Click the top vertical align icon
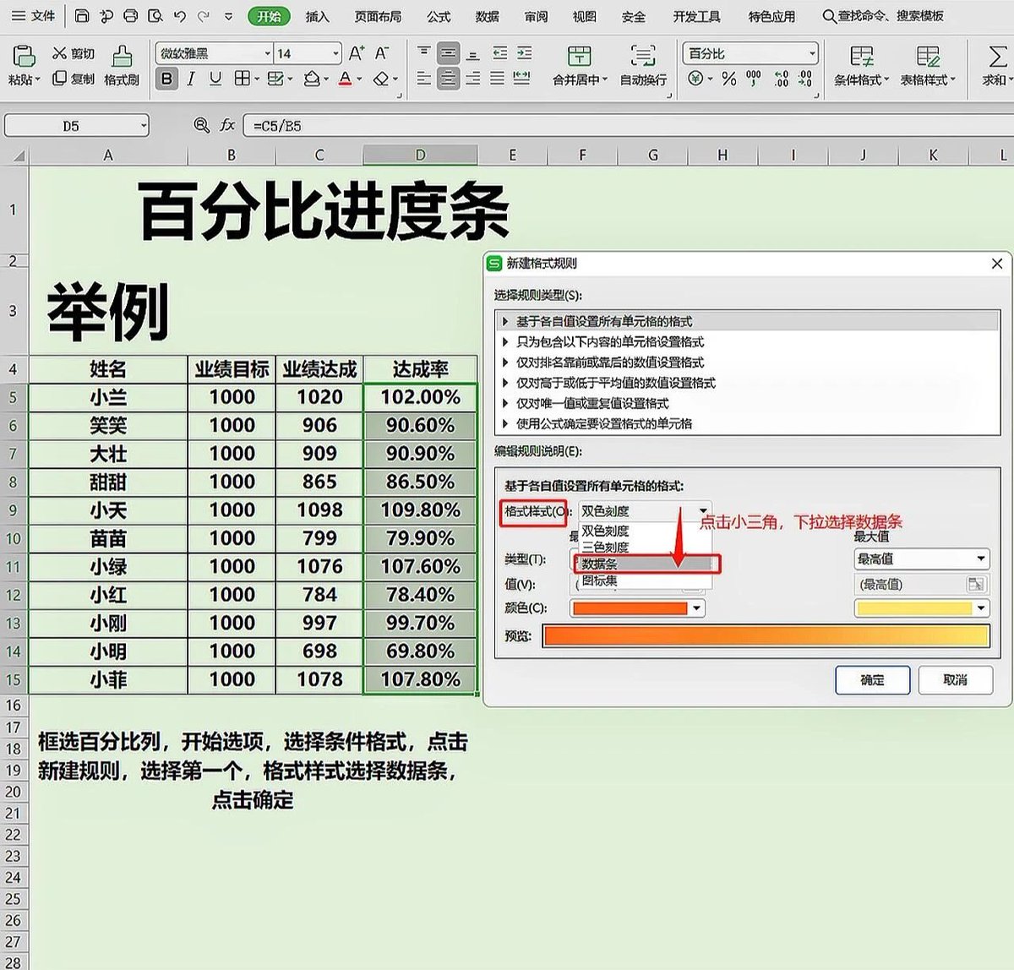 pos(424,53)
